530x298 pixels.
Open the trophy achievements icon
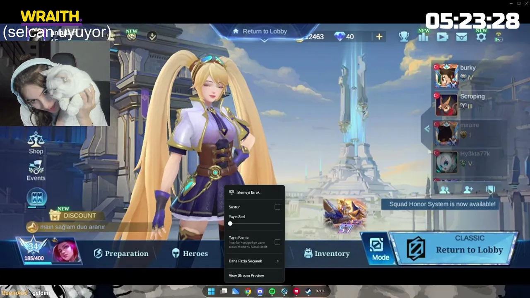click(x=404, y=37)
